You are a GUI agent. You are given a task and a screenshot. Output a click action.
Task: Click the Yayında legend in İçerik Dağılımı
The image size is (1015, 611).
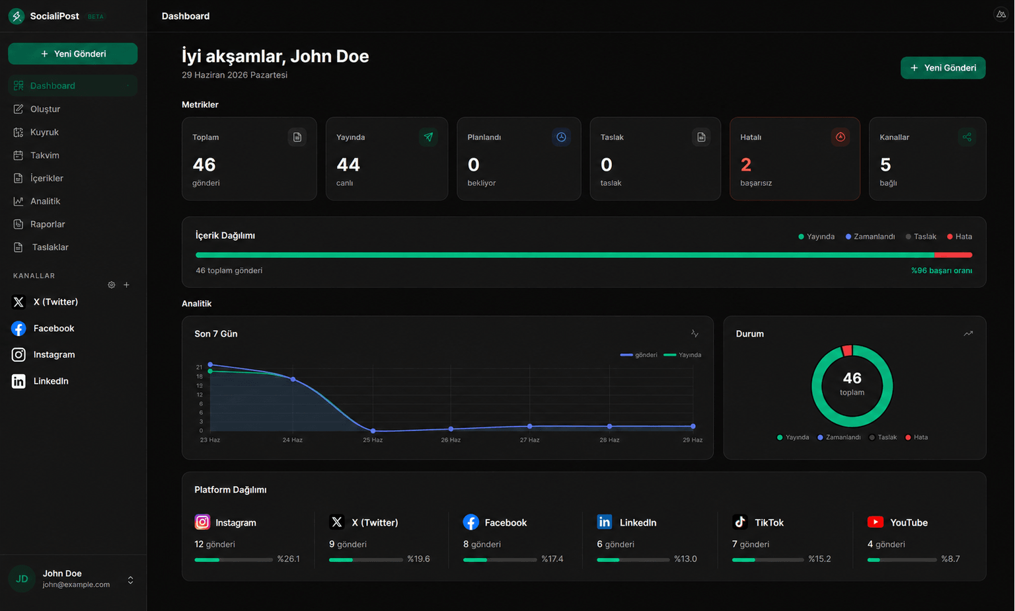pos(816,237)
